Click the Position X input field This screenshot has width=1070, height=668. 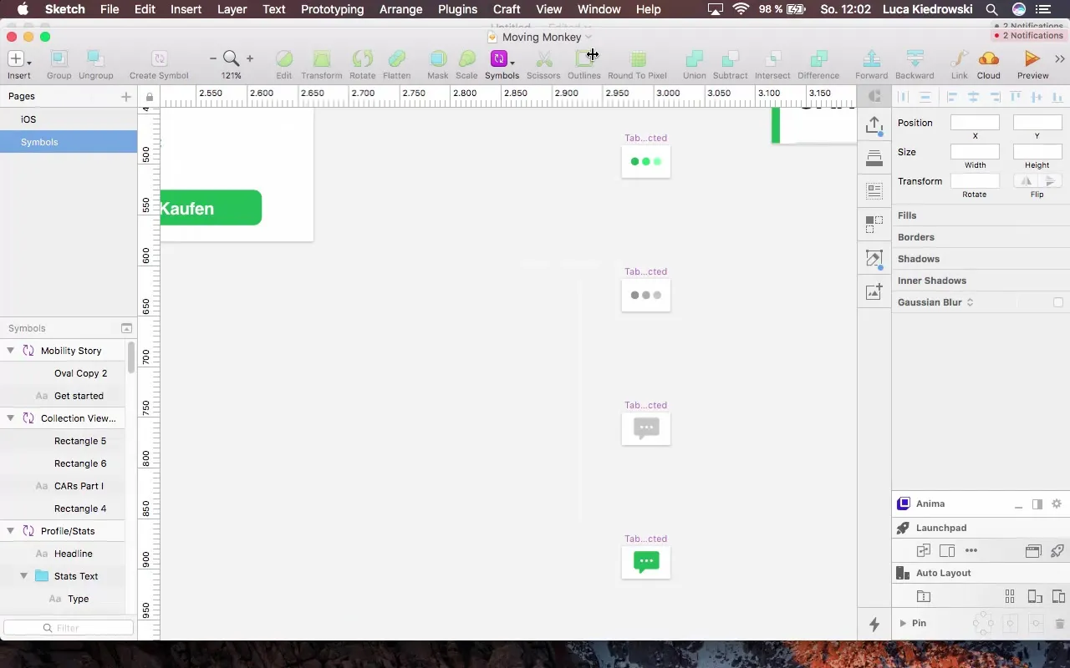tap(975, 123)
